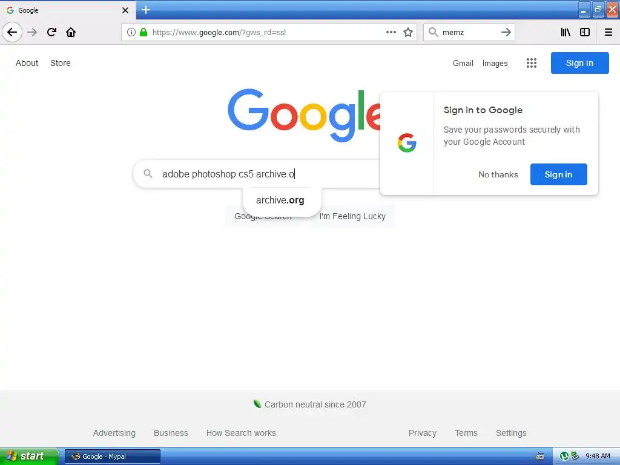Dismiss popup with No thanks
Screen dimensions: 620x465
(498, 174)
